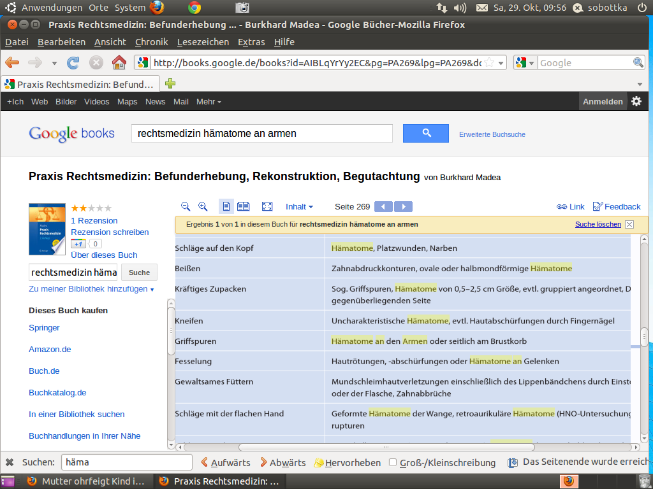
Task: Open the Ansicht menu
Action: point(110,42)
